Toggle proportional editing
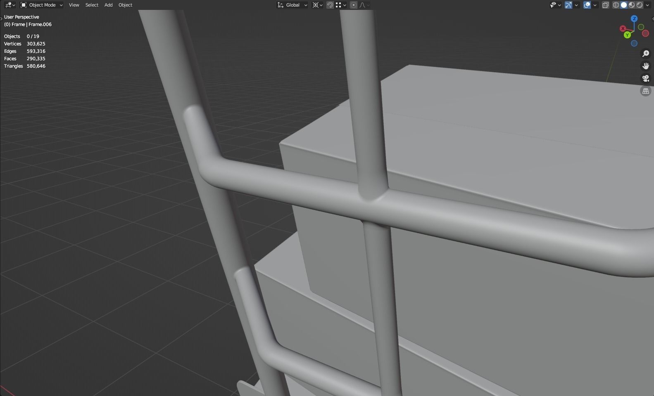Viewport: 654px width, 396px height. pos(353,5)
